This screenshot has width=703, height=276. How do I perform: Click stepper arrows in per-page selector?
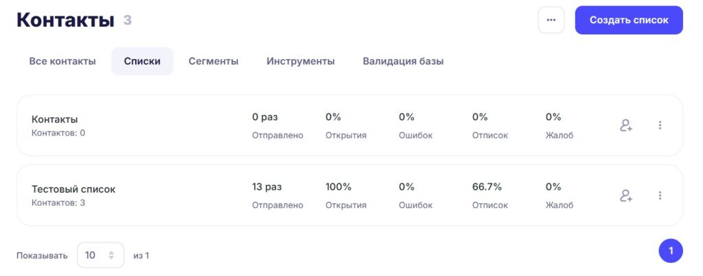pos(111,255)
